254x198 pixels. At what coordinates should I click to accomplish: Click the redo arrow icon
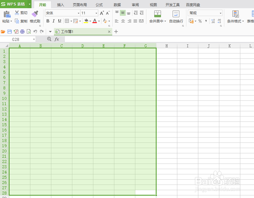click(x=42, y=32)
